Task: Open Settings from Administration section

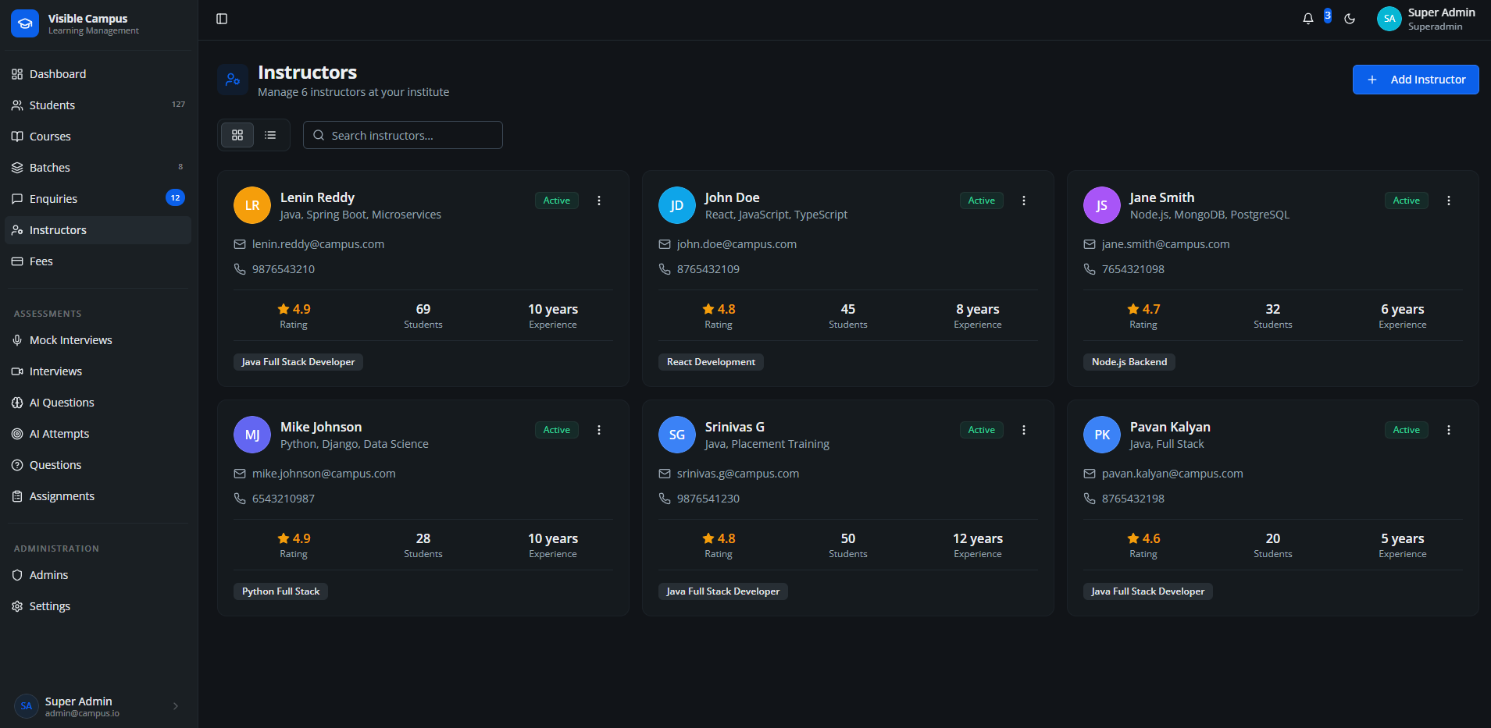Action: pos(49,605)
